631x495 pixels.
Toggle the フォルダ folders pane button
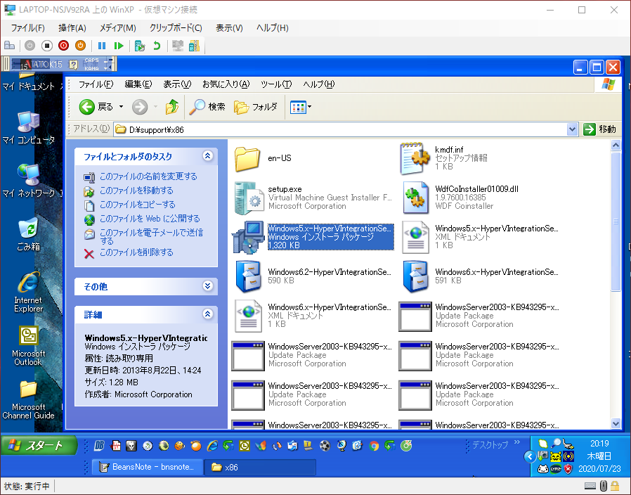(x=256, y=107)
